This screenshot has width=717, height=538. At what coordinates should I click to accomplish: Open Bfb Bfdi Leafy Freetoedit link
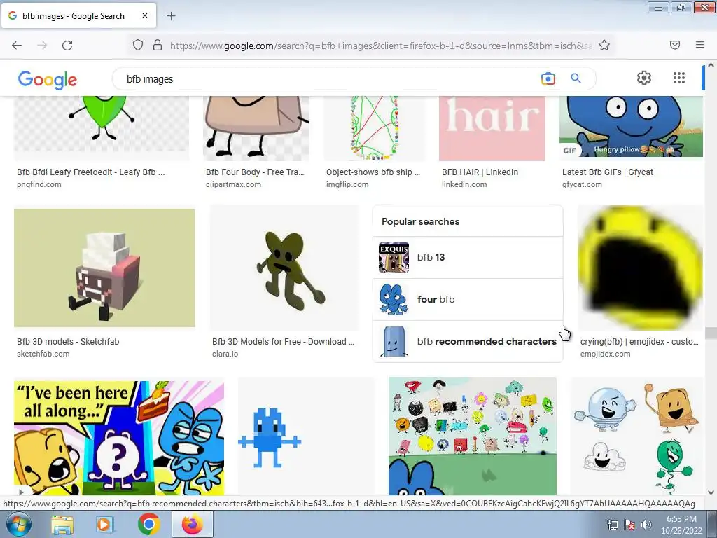point(91,172)
